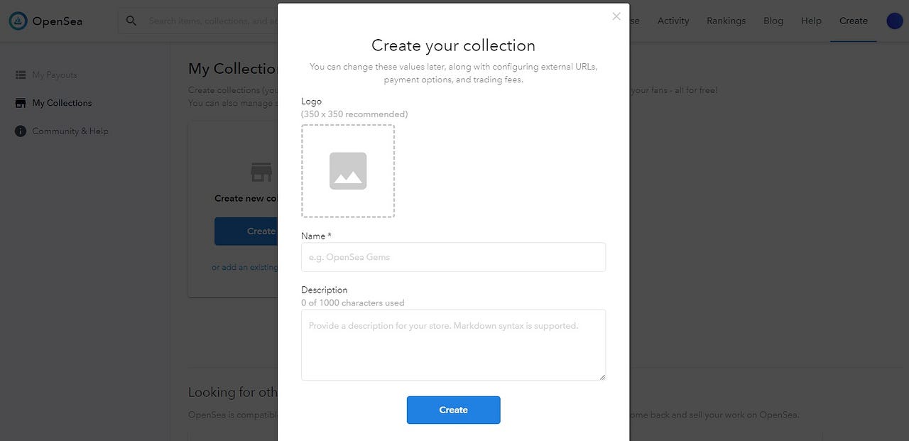Click the storefront icon on the collection card

click(x=261, y=171)
